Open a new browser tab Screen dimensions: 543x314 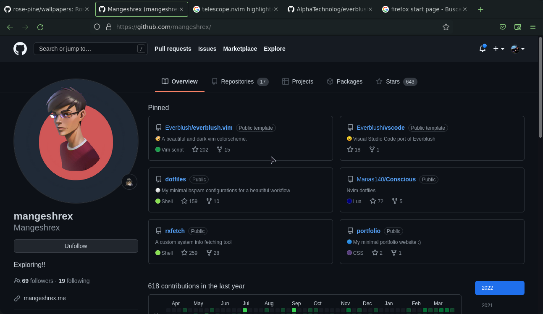coord(481,9)
